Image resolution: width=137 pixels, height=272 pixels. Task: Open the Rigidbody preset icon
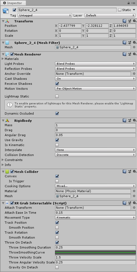[129, 120]
